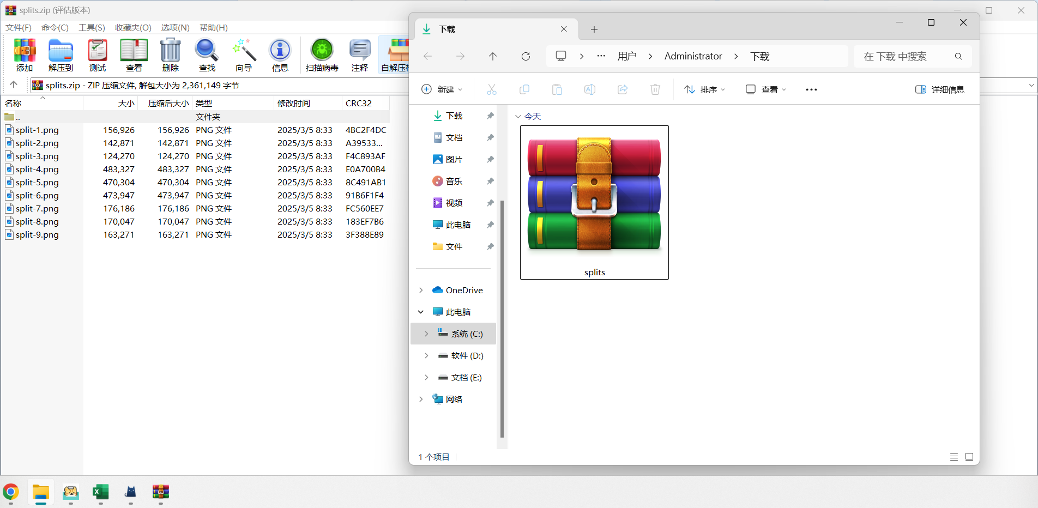The width and height of the screenshot is (1038, 508).
Task: Navigate to Administrator via the breadcrumb
Action: [x=693, y=56]
